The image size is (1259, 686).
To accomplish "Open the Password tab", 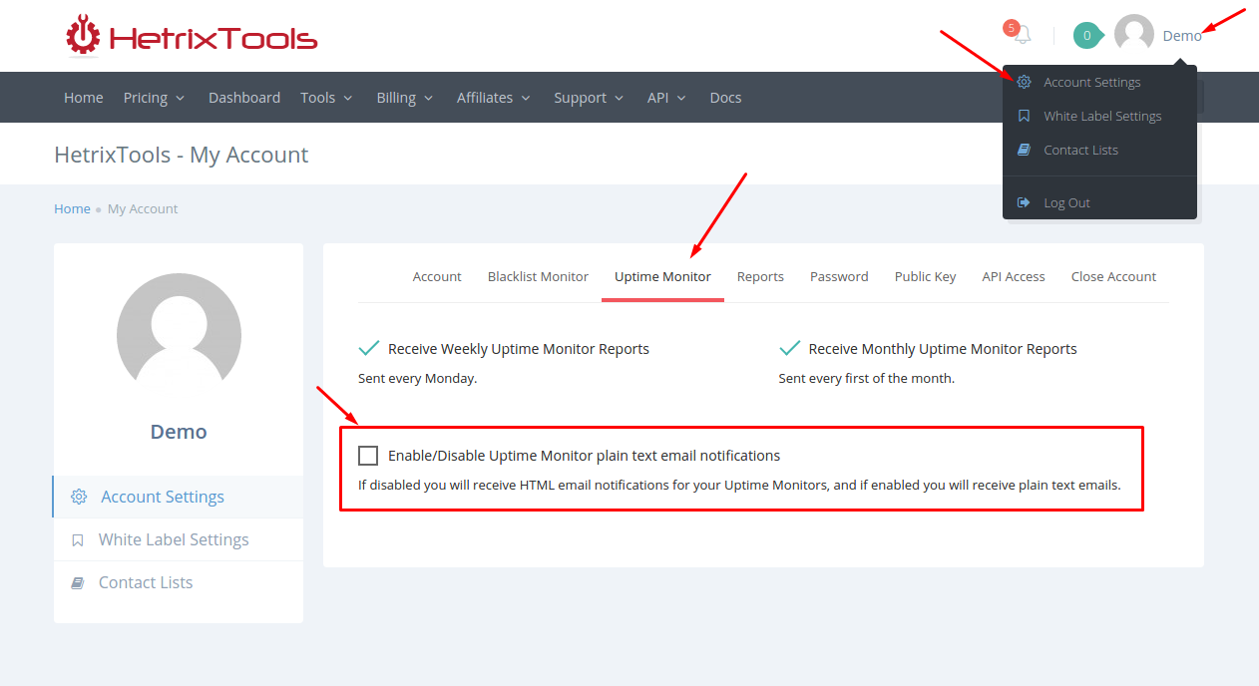I will tap(839, 277).
